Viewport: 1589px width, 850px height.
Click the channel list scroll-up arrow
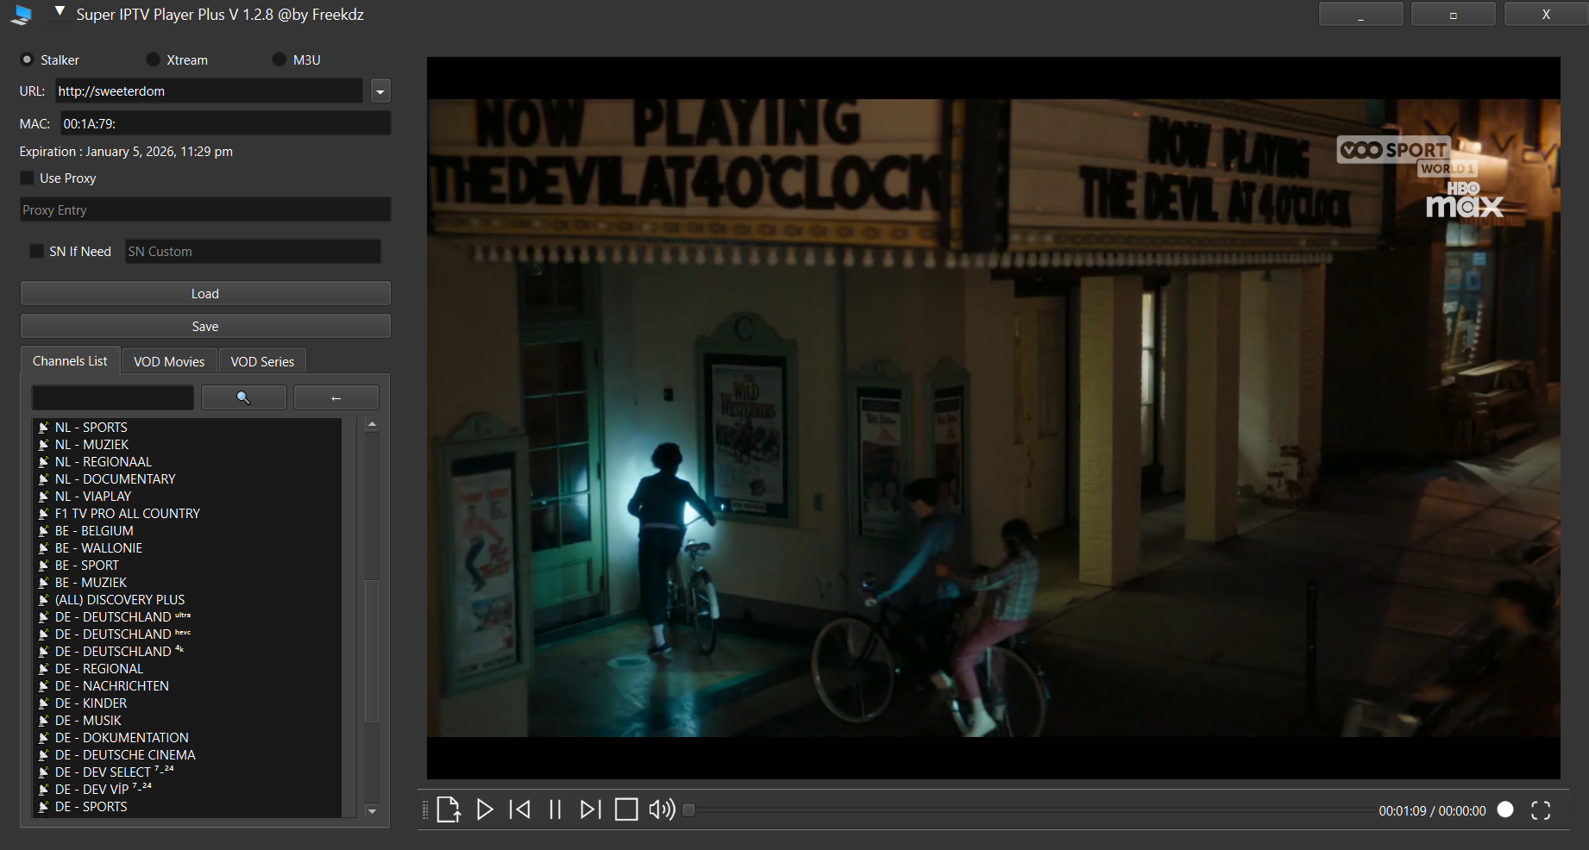click(x=372, y=424)
